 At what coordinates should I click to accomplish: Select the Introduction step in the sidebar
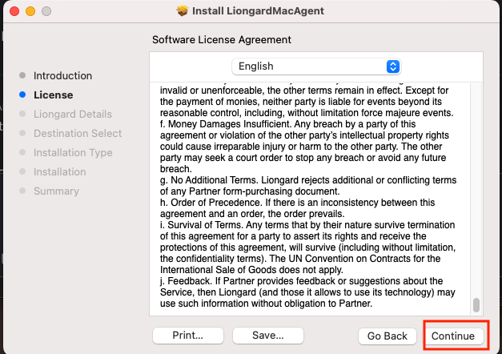pos(62,75)
